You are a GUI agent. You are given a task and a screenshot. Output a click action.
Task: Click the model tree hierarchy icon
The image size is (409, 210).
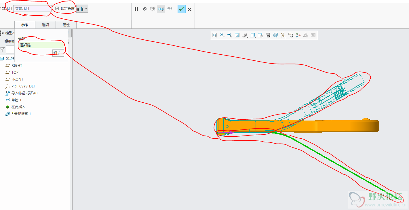point(2,33)
